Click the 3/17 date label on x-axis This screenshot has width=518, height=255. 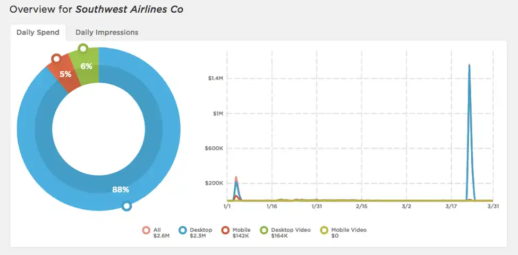tap(451, 207)
